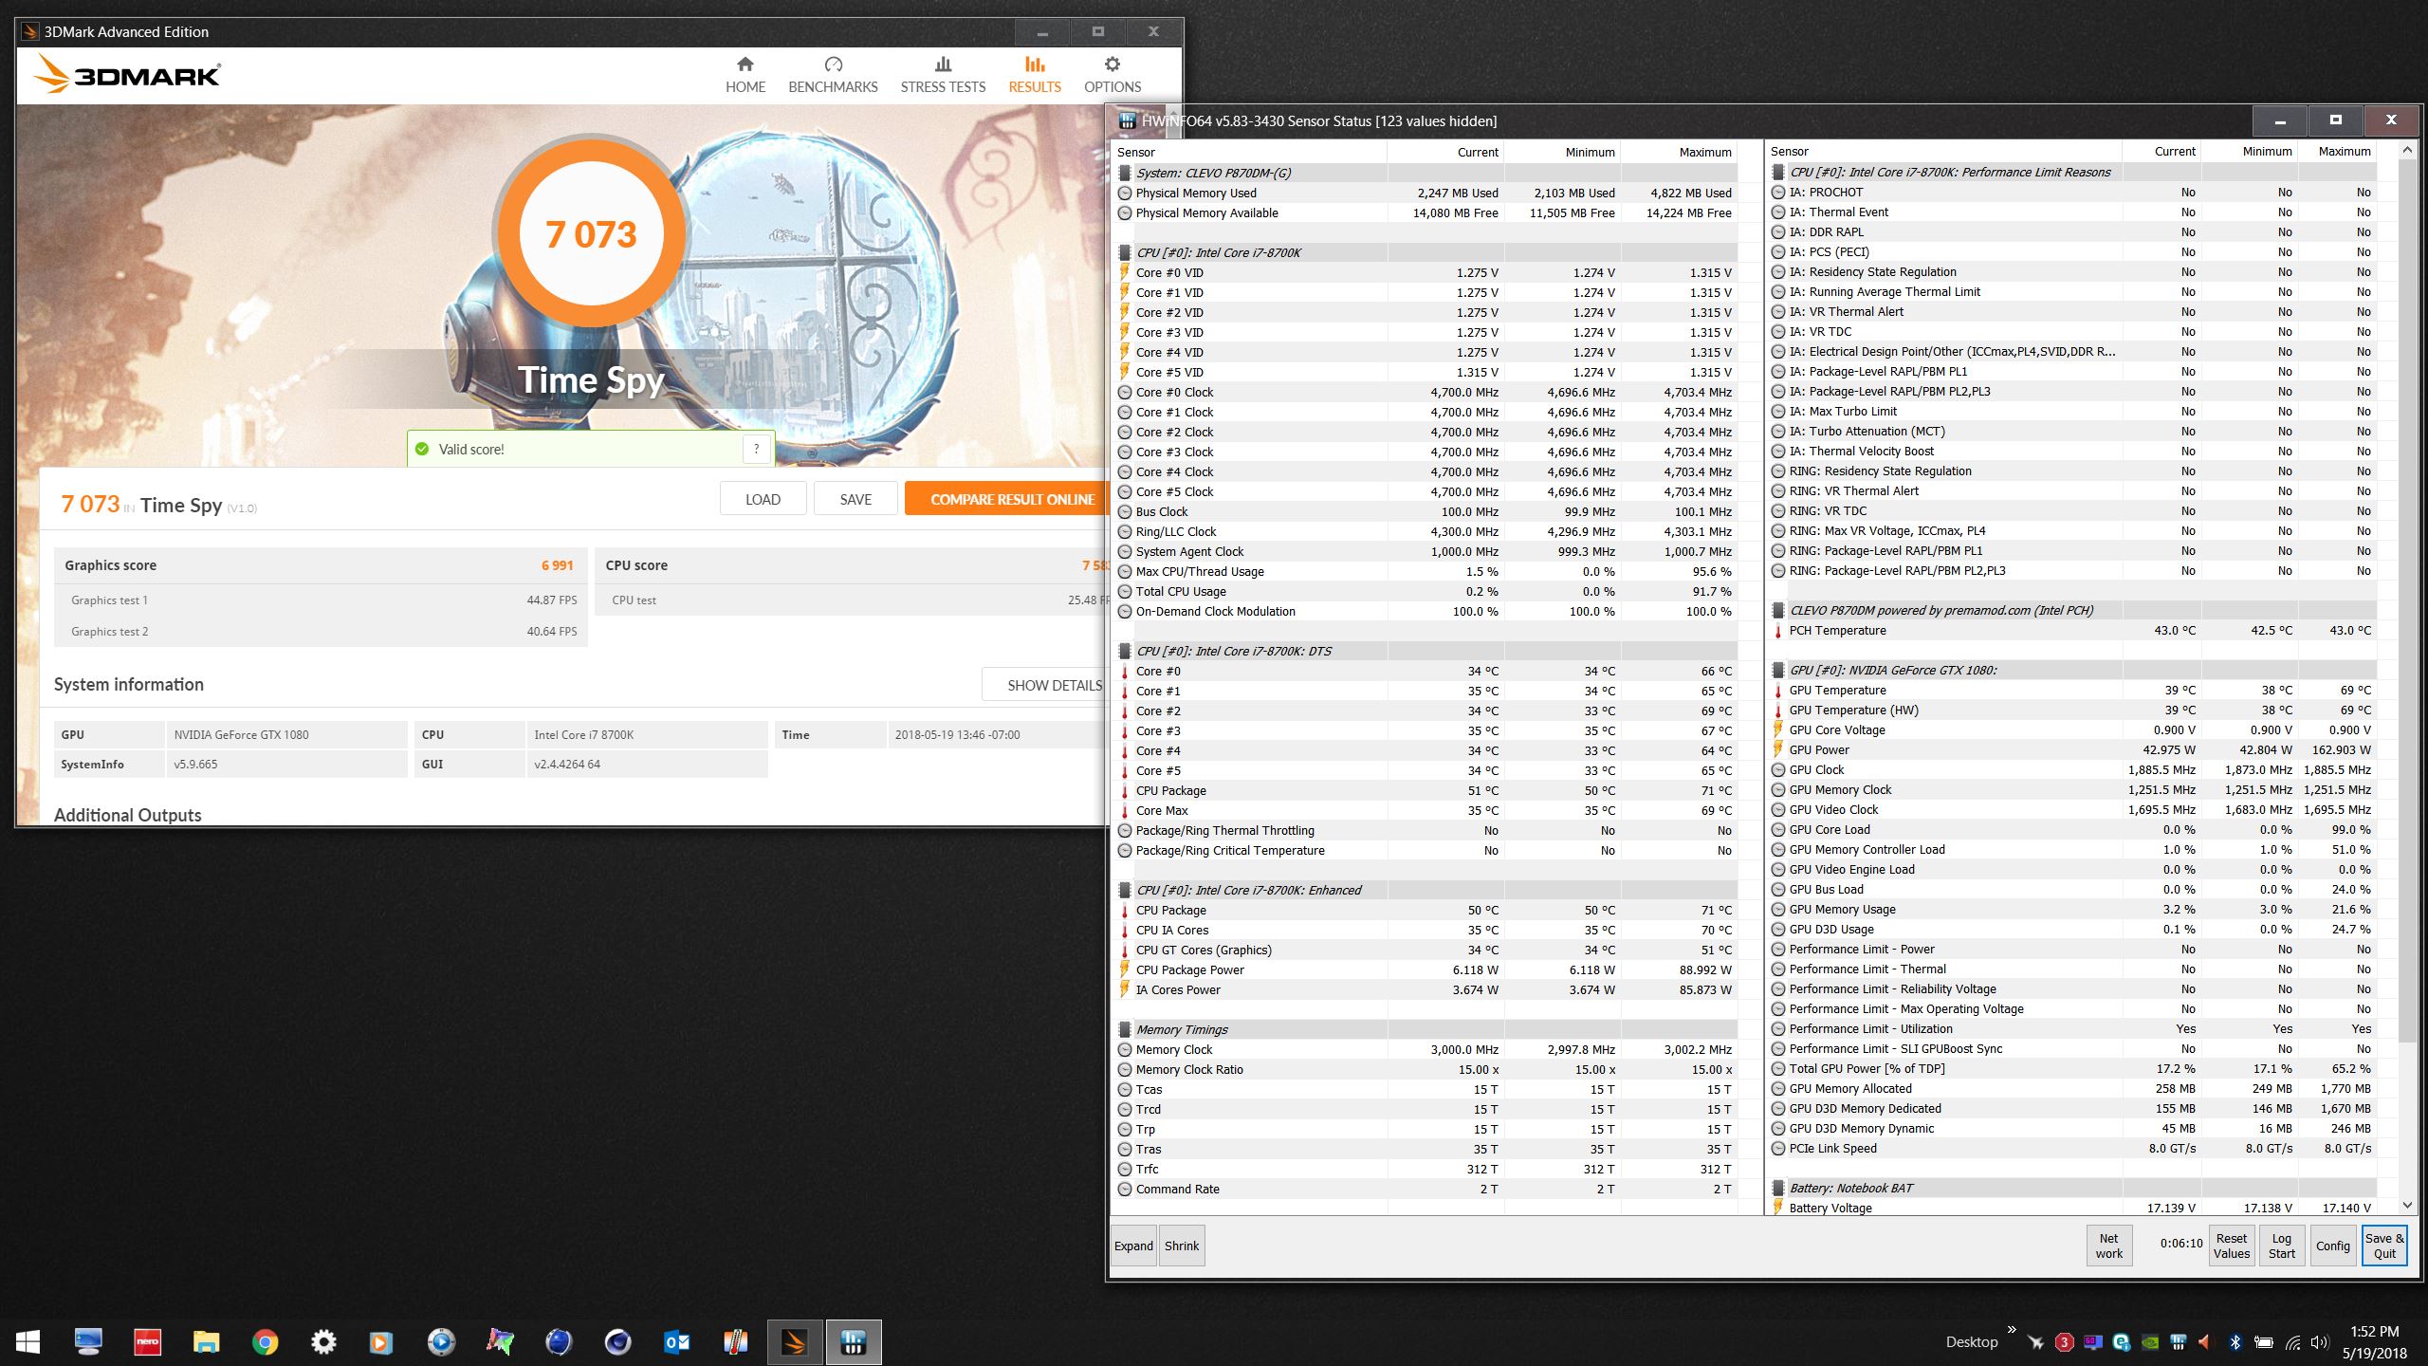The width and height of the screenshot is (2428, 1366).
Task: Open Nero from the taskbar
Action: tap(147, 1341)
